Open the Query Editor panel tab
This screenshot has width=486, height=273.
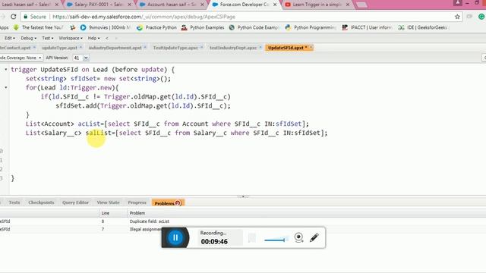(x=76, y=202)
